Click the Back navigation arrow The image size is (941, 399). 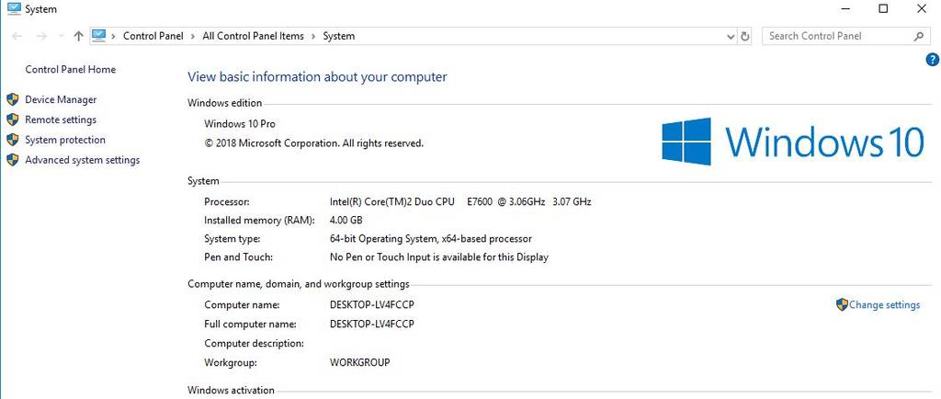(17, 36)
